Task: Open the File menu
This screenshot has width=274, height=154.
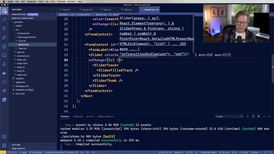Action: (x=17, y=2)
